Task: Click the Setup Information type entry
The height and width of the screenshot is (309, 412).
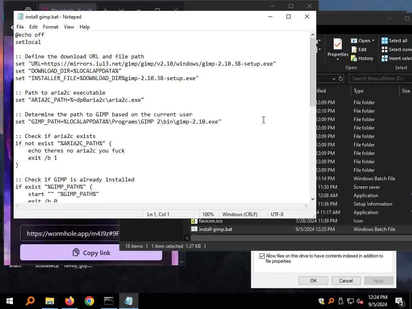Action: click(x=373, y=204)
